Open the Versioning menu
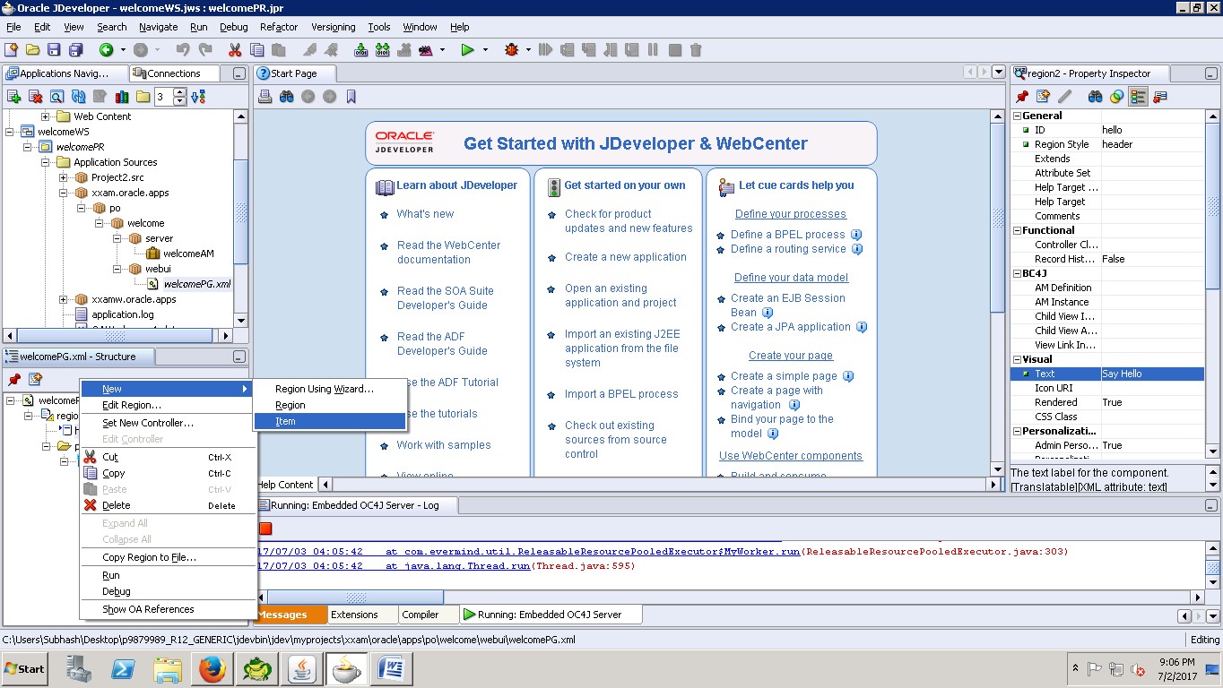The width and height of the screenshot is (1223, 688). (x=333, y=27)
